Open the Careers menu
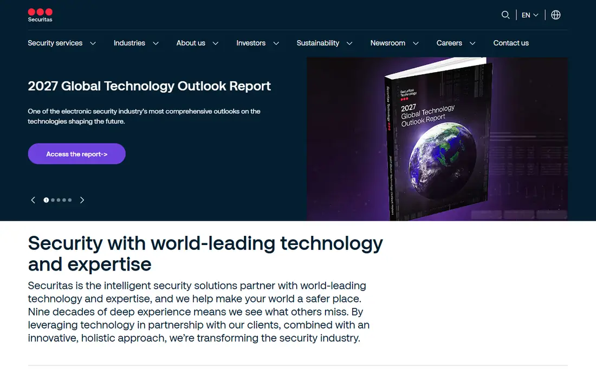 click(x=449, y=43)
